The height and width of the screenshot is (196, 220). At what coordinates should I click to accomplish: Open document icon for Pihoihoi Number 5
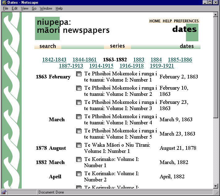point(79,131)
